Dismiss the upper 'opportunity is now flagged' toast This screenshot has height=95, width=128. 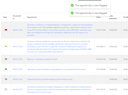tap(90, 5)
